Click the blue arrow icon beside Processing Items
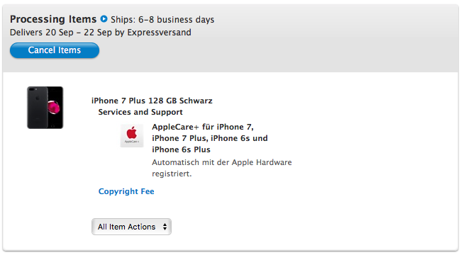The width and height of the screenshot is (461, 255). 104,19
